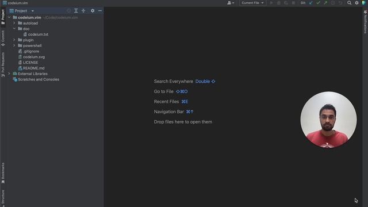
Task: Click the Stop square icon
Action: (293, 3)
